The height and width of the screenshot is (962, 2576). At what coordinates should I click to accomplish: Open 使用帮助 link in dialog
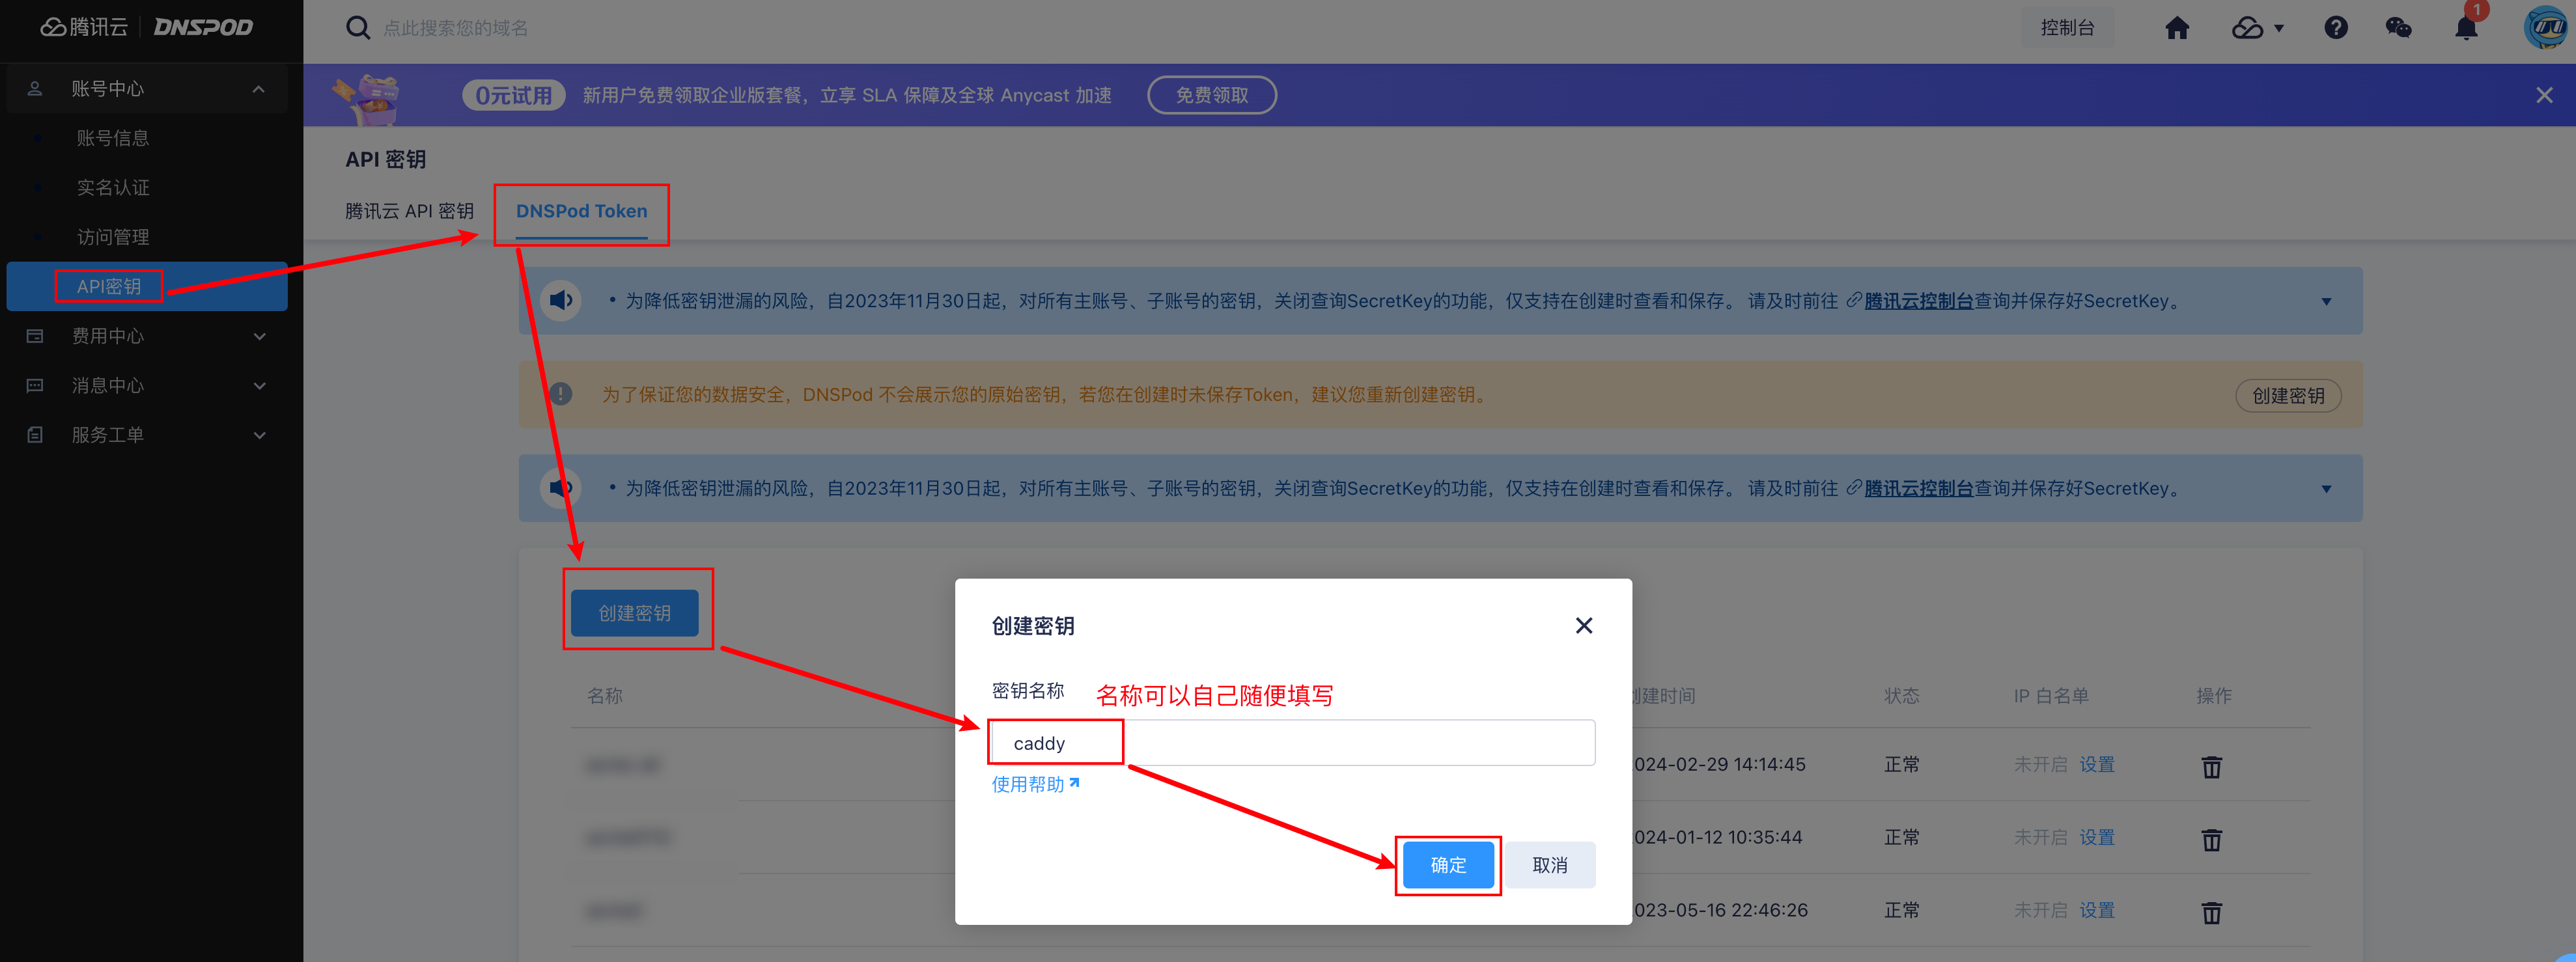[1035, 785]
